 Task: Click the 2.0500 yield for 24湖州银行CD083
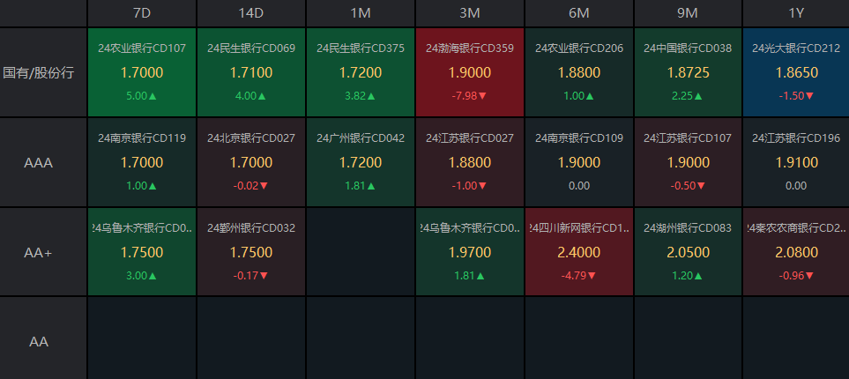coord(689,252)
